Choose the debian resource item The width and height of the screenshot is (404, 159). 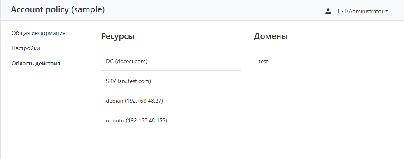pyautogui.click(x=171, y=100)
